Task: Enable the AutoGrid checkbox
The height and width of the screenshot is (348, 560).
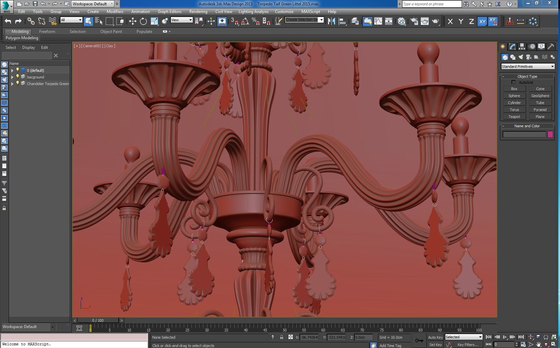Action: point(513,82)
